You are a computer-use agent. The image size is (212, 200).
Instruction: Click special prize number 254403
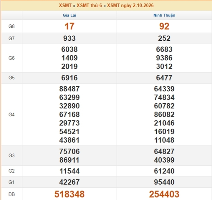(x=164, y=194)
